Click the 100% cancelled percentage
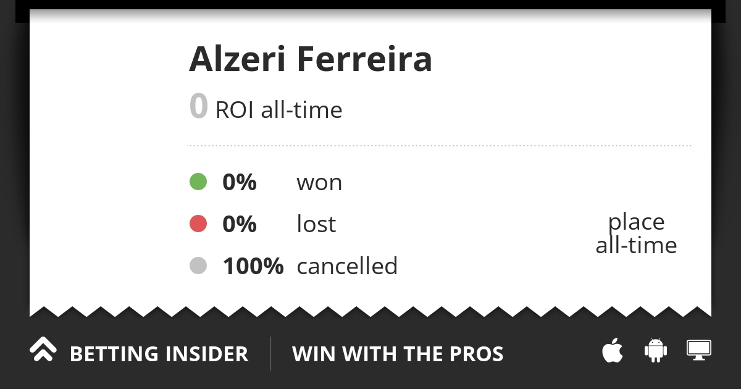The image size is (741, 389). click(253, 266)
